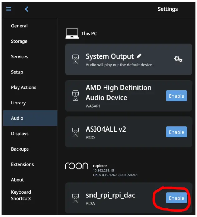Viewport: 197px width, 217px height.
Task: Open Keyboard Shortcuts settings
Action: click(21, 195)
